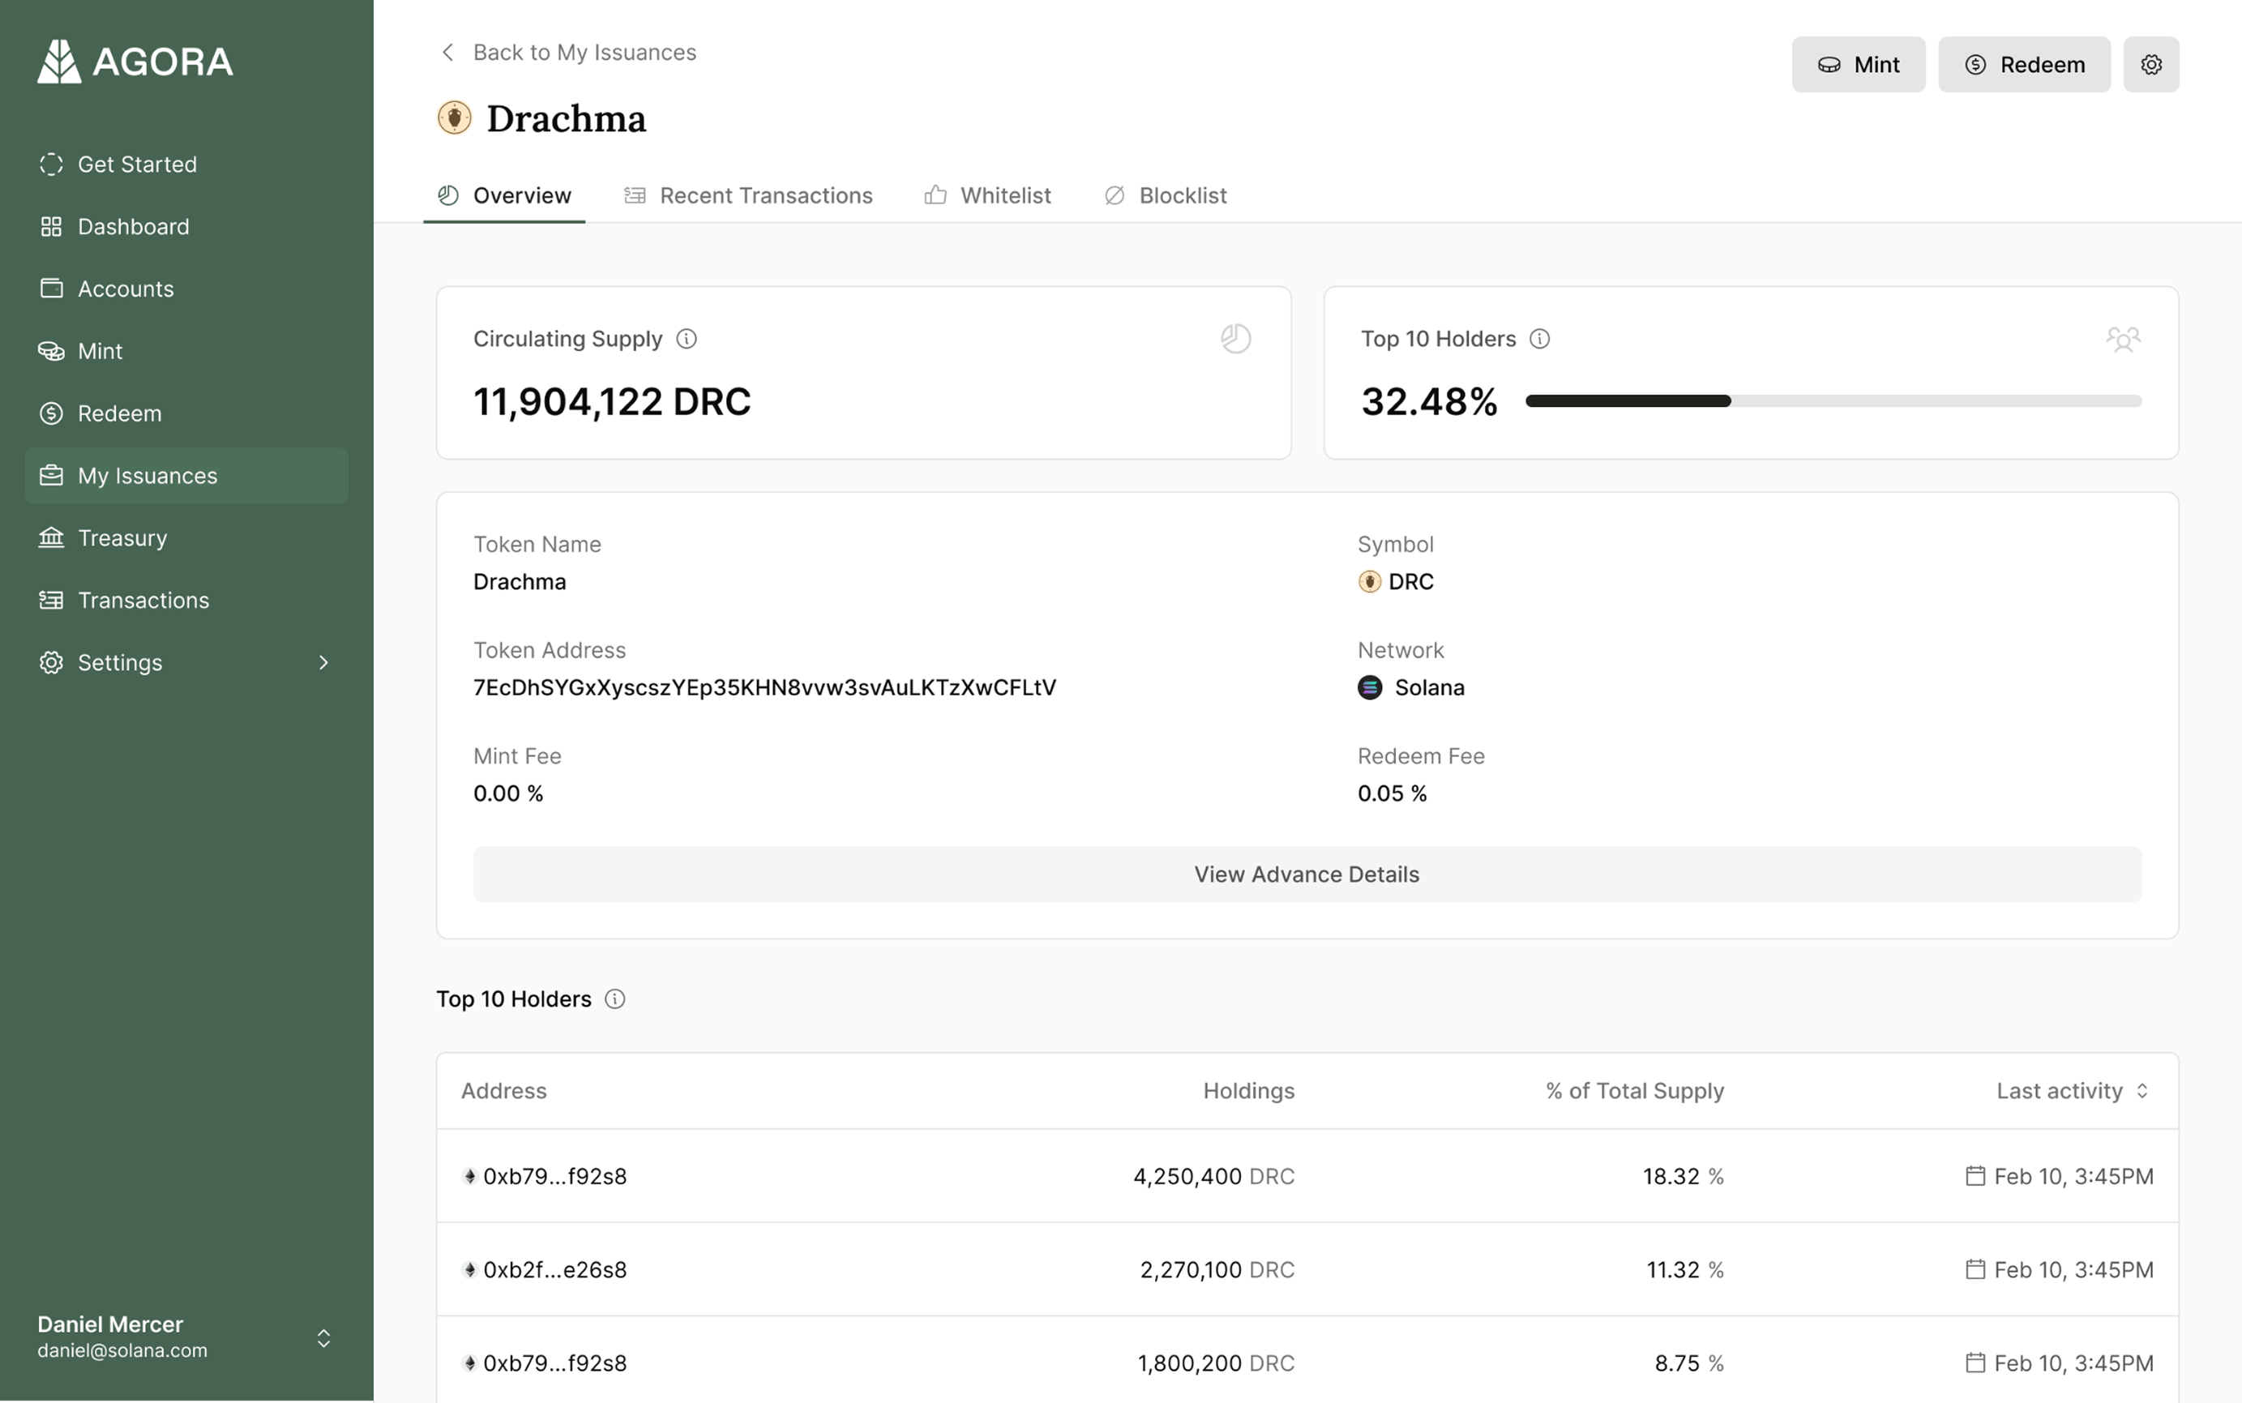Select Mint in the left sidebar

coord(101,351)
